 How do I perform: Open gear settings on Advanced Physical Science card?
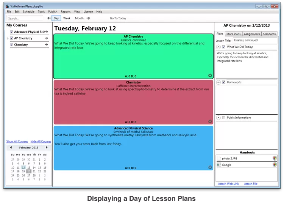[x=210, y=167]
